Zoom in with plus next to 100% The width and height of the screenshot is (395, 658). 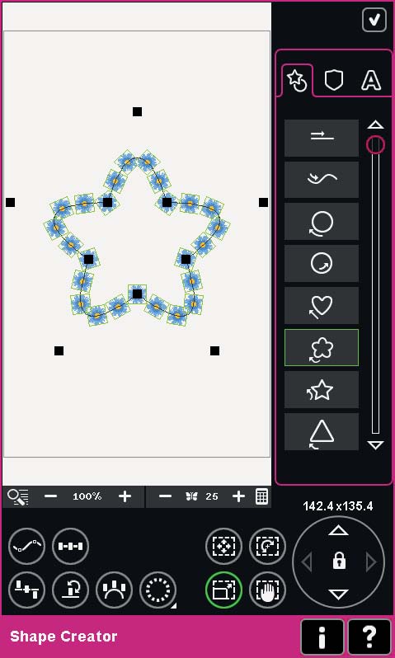pos(125,496)
